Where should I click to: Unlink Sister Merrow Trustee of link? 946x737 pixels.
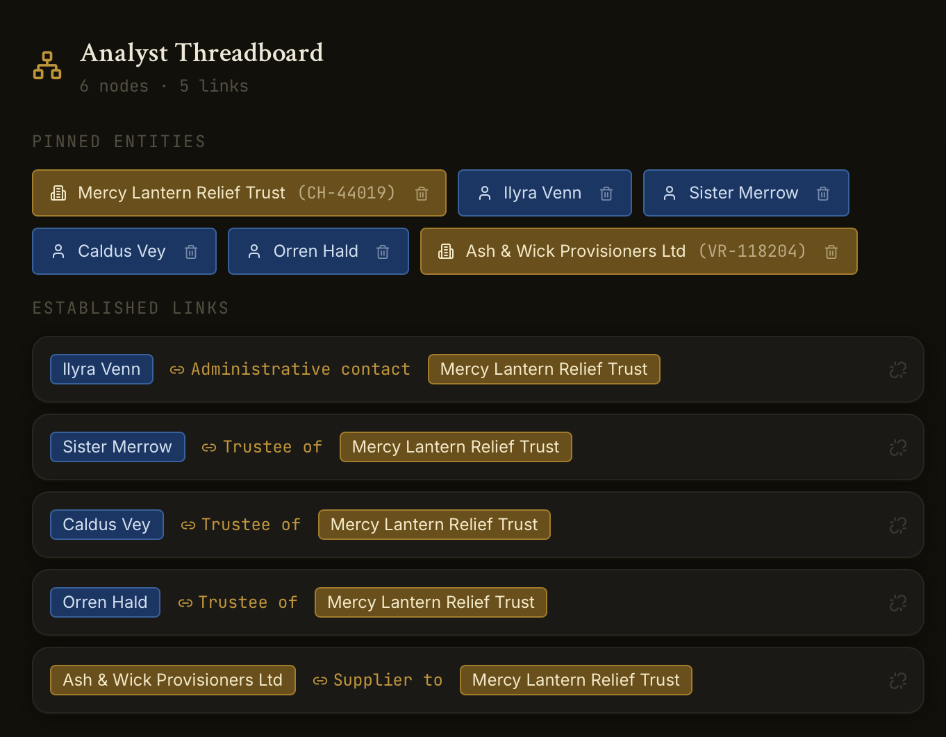click(x=898, y=448)
